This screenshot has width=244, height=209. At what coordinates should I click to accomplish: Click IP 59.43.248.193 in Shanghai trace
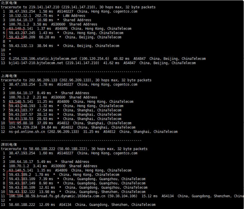click(x=22, y=106)
